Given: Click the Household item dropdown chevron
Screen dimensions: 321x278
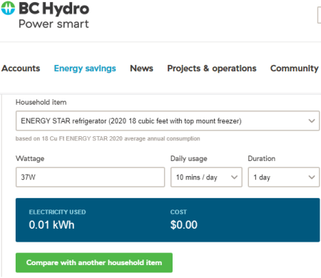Looking at the screenshot, I should (x=312, y=120).
